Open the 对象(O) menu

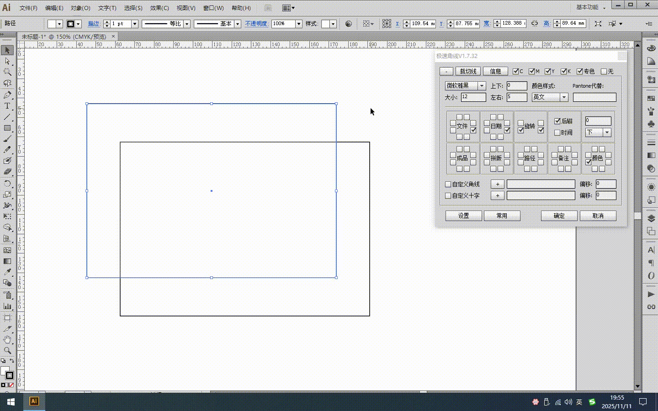(x=80, y=8)
